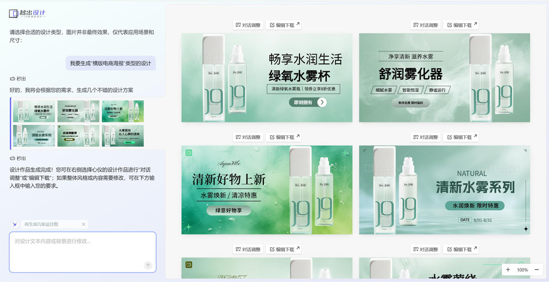Click the large 畅享水润生活 poster image
Viewport: 549px width, 282px height.
(267, 78)
